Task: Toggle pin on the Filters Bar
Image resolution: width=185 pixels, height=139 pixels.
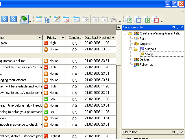Action: [177, 132]
